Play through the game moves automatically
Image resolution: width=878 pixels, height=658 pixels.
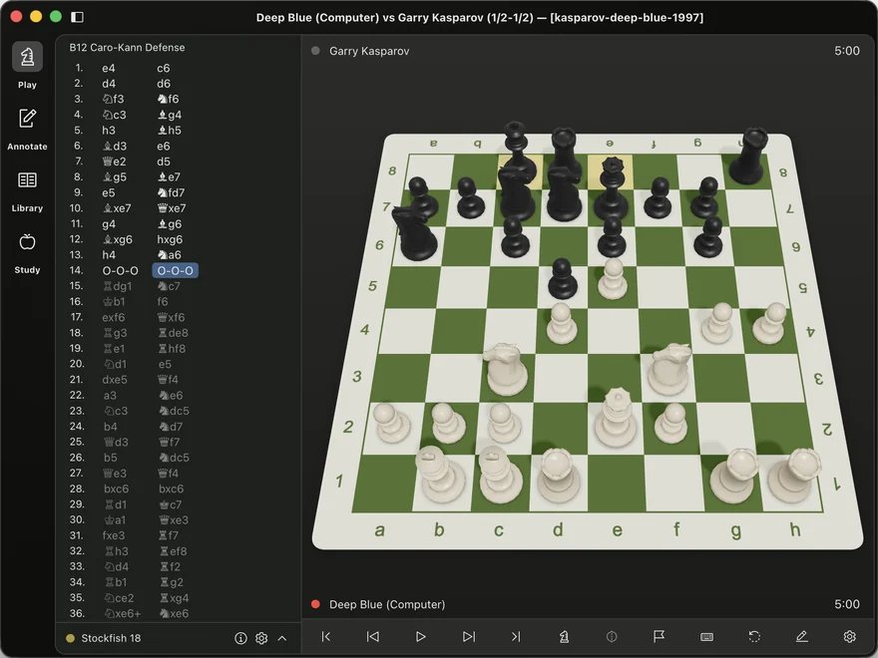point(420,636)
